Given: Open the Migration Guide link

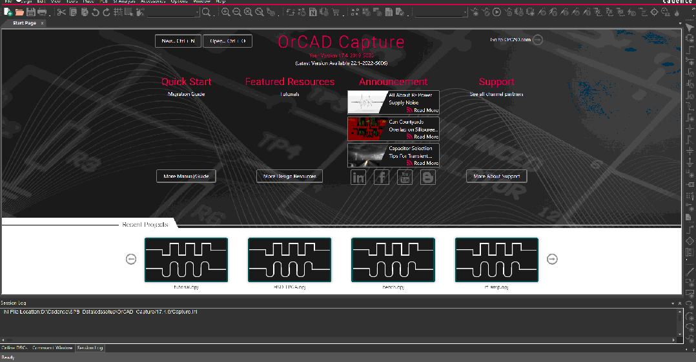Looking at the screenshot, I should pyautogui.click(x=186, y=94).
